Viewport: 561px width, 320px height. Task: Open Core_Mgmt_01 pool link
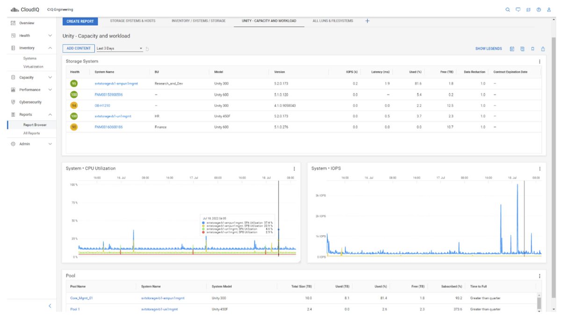click(81, 298)
